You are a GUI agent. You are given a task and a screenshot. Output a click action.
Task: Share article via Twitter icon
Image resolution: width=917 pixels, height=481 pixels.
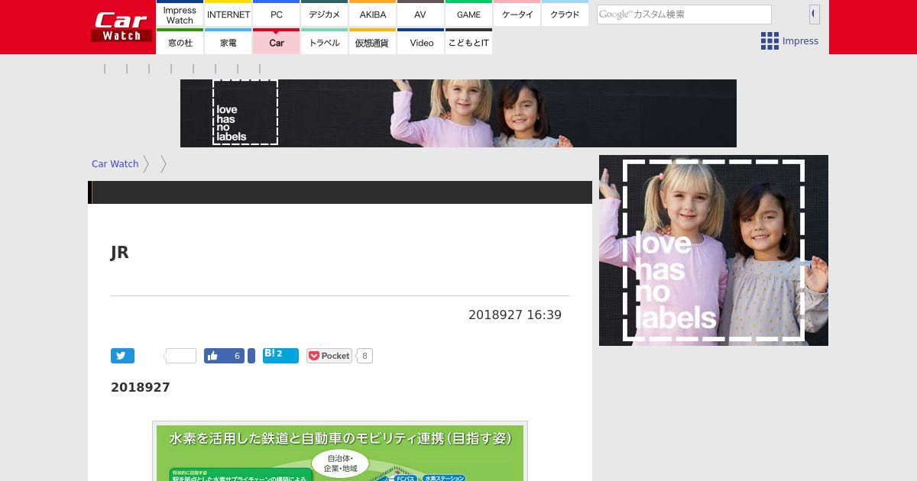(122, 356)
